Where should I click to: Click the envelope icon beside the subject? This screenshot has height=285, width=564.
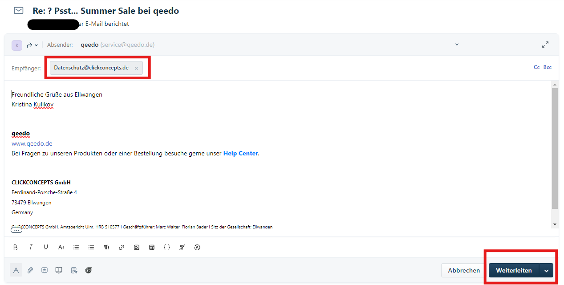pos(19,11)
